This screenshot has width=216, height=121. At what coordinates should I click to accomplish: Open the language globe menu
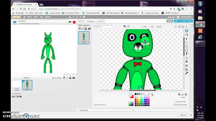click(x=24, y=17)
